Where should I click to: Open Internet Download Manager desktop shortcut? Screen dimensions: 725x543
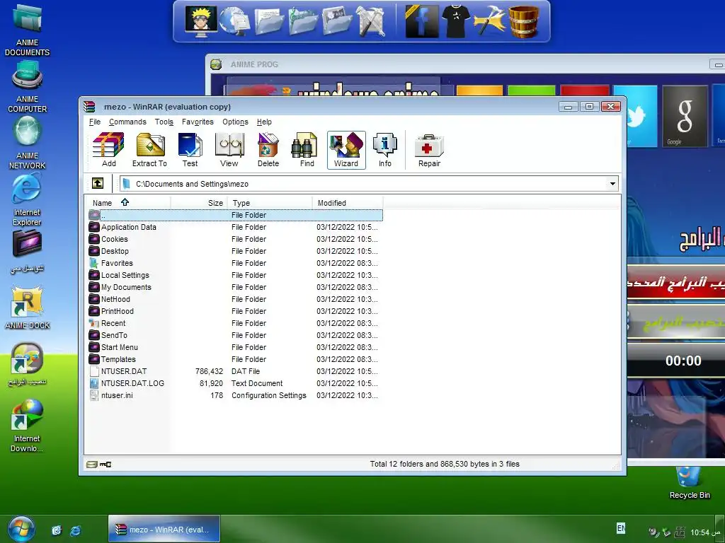28,426
